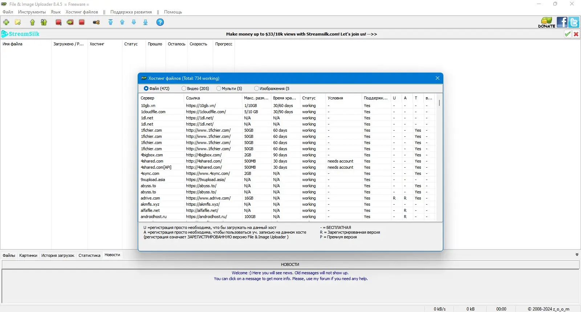Click the https://www.4sync.com/ link cell
The width and height of the screenshot is (581, 312).
click(208, 173)
